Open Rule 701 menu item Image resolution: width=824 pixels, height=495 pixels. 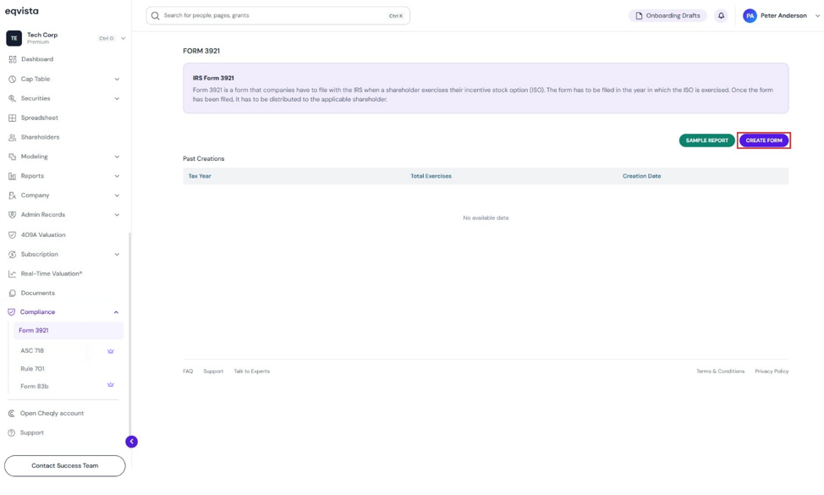33,369
